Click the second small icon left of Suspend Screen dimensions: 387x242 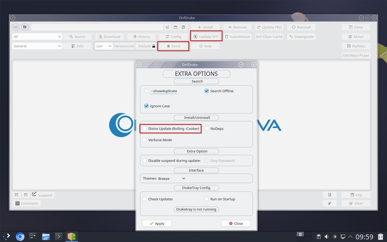click(x=26, y=195)
